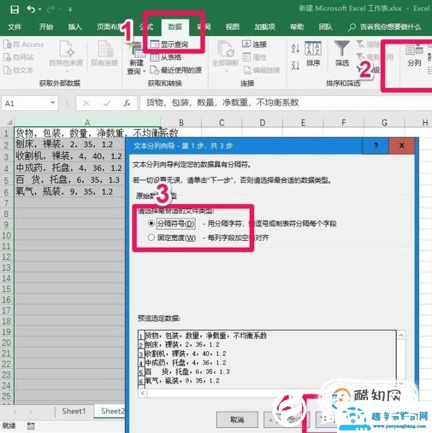Viewport: 432px width, 433px height.
Task: Switch to the 开始 ribbon tab
Action: [x=46, y=27]
